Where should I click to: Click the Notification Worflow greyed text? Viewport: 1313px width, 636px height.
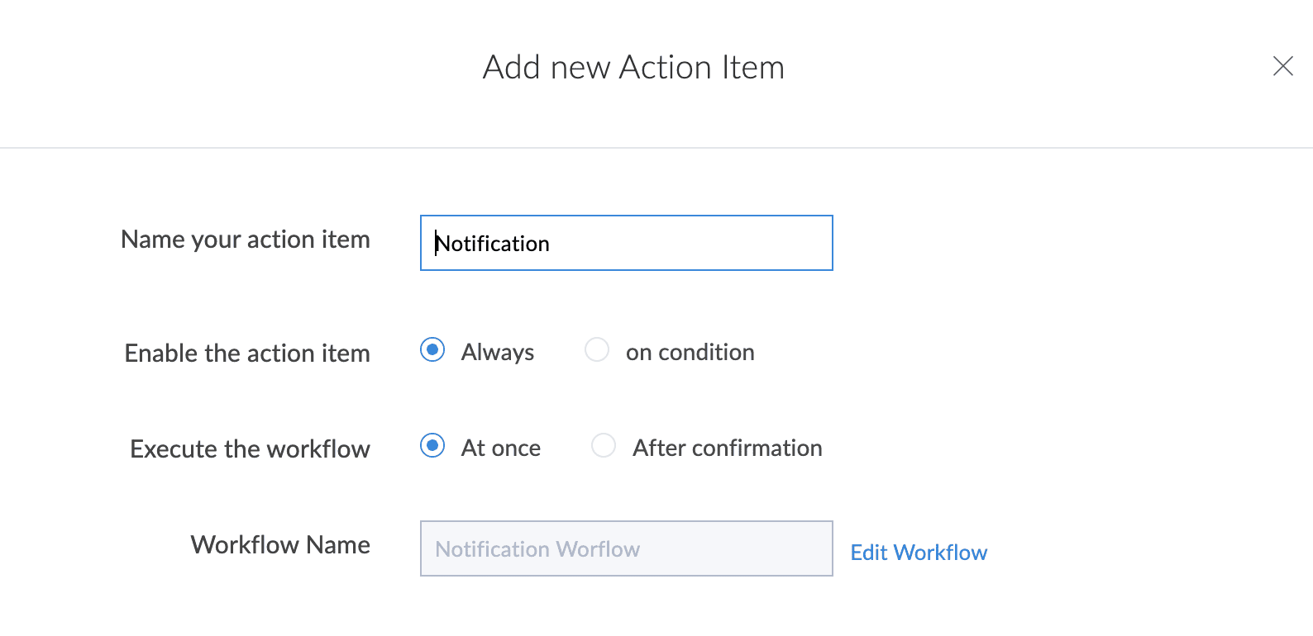click(x=537, y=549)
